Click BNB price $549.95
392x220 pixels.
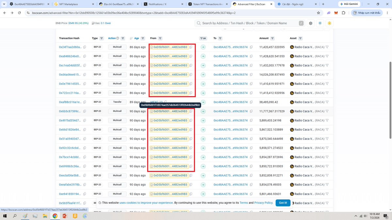[x=73, y=23]
